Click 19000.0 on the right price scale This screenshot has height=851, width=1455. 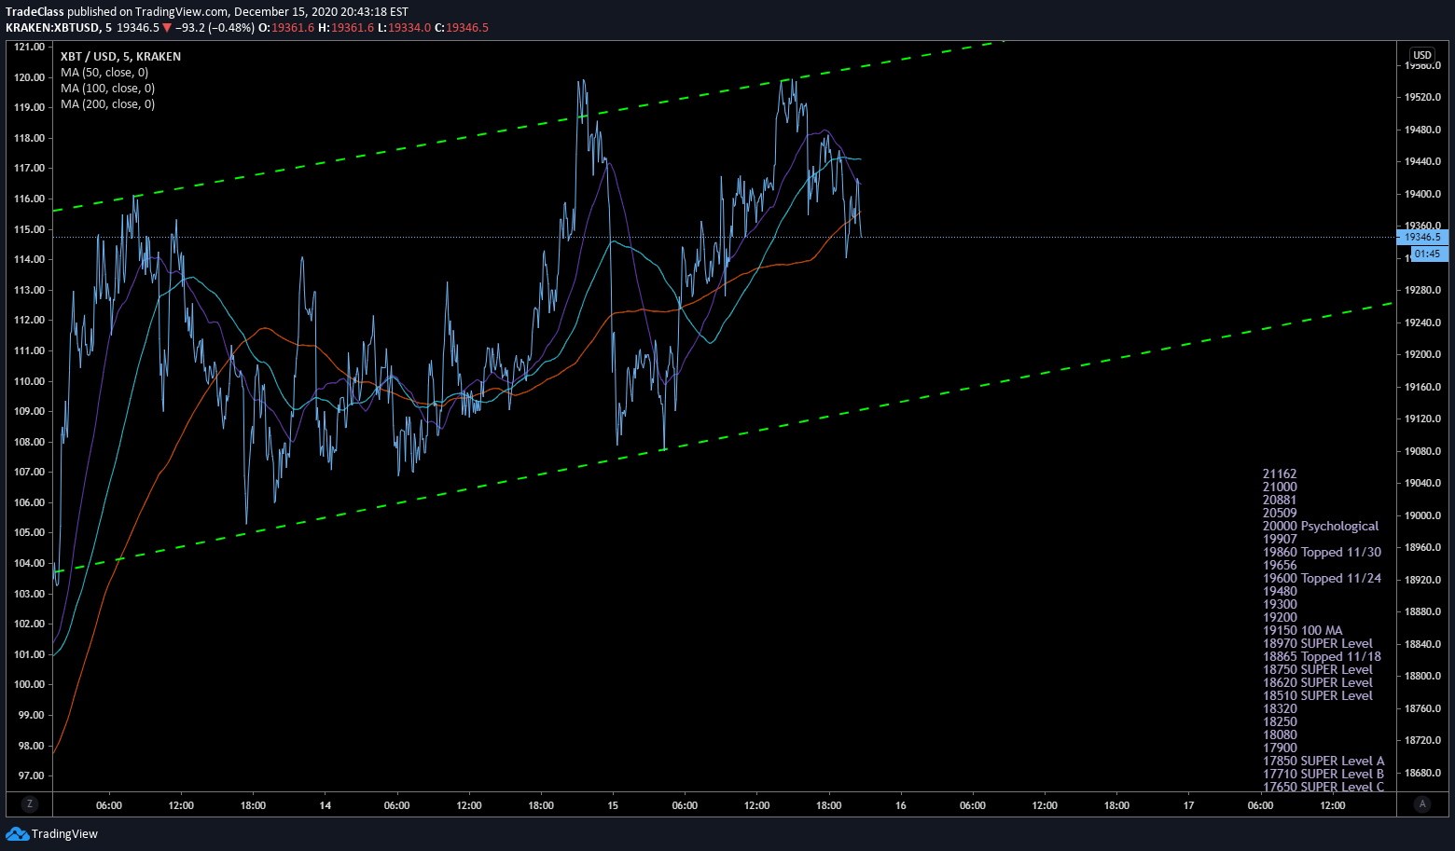[x=1422, y=515]
